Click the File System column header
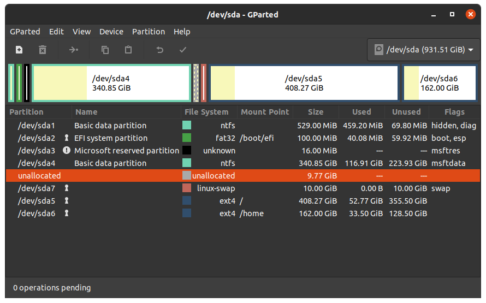486x303 pixels. click(209, 112)
